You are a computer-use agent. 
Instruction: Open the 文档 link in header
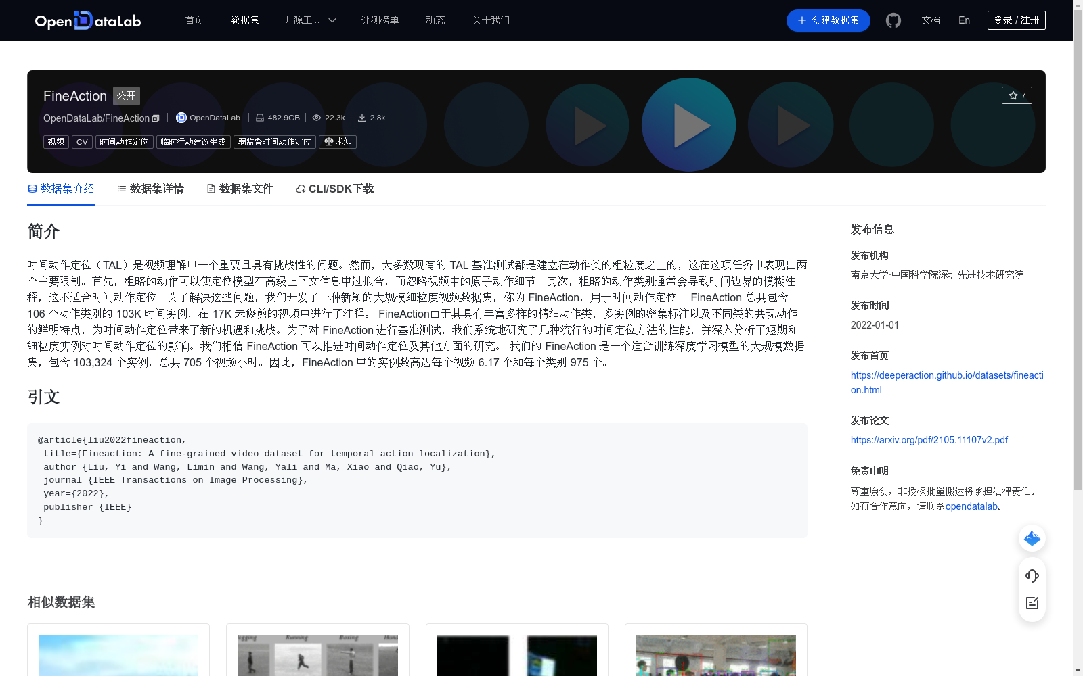pos(931,20)
